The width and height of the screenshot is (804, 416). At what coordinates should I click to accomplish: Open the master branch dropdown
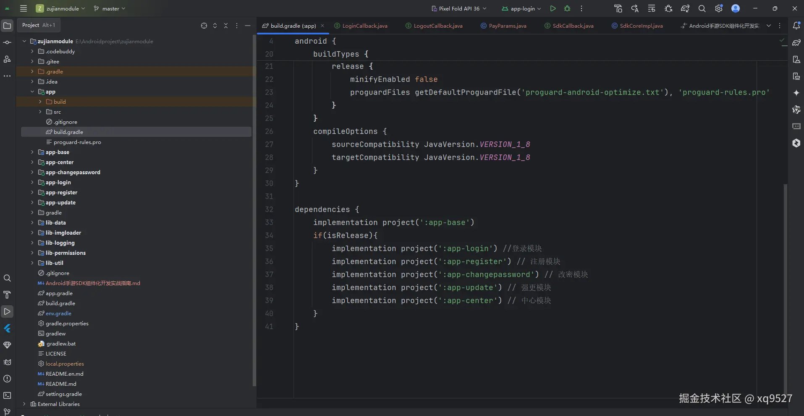click(110, 8)
